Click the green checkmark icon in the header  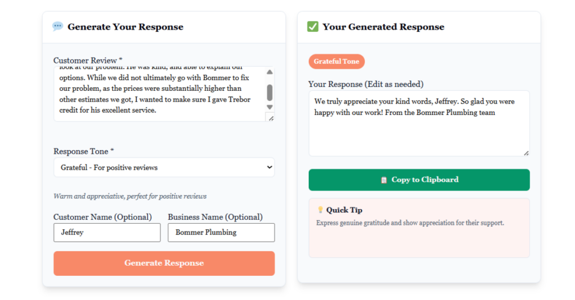point(313,26)
